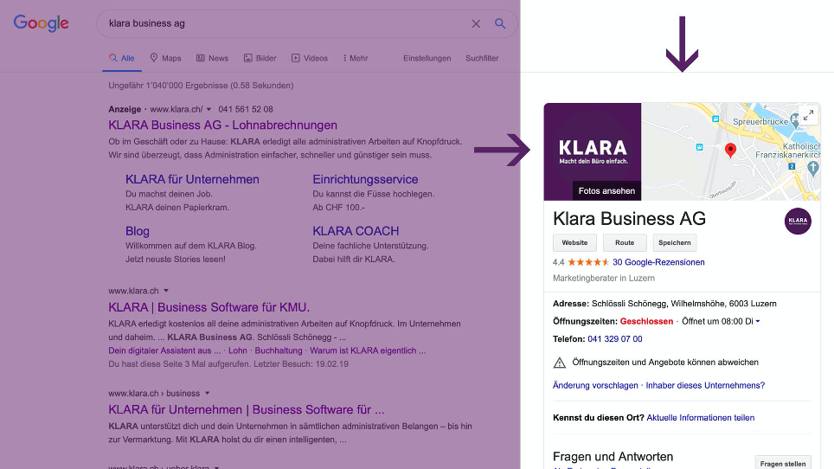Click Inhaber dieses Unternehmens? link
The image size is (834, 469).
pos(705,386)
